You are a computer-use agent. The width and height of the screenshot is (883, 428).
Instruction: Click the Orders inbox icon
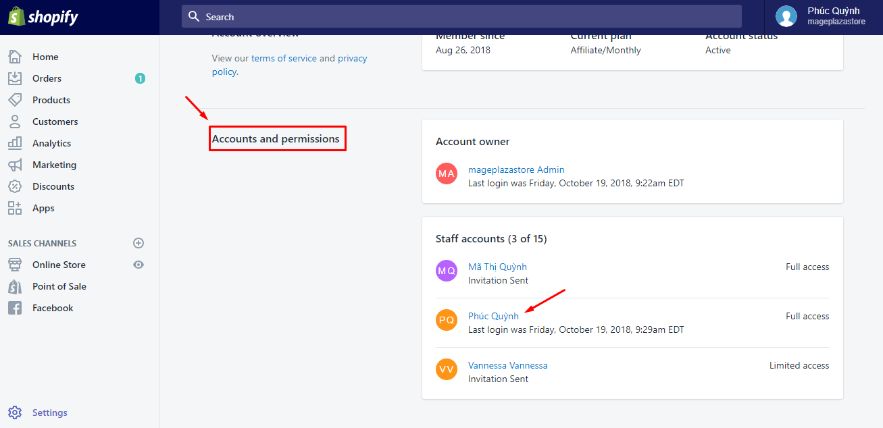[15, 78]
